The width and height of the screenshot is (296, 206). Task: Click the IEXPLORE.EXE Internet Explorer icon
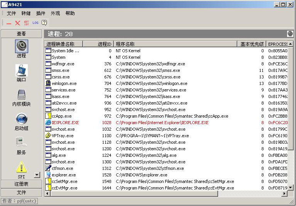click(48, 123)
